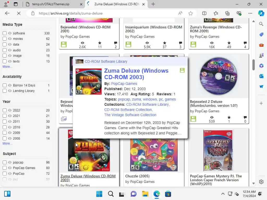The width and height of the screenshot is (267, 200).
Task: Add a sidebar app with the plus icon
Action: click(x=261, y=103)
